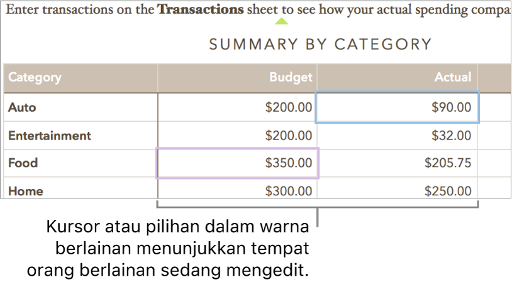Click the empty header cell right of Actual
Viewport: 512px width, 287px height.
[494, 77]
